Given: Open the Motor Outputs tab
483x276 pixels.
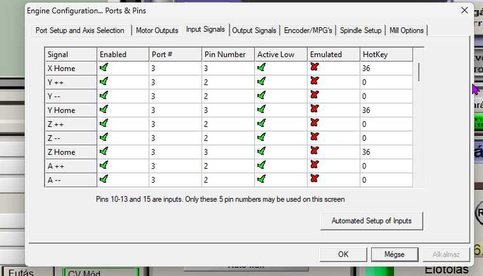Looking at the screenshot, I should pyautogui.click(x=157, y=30).
